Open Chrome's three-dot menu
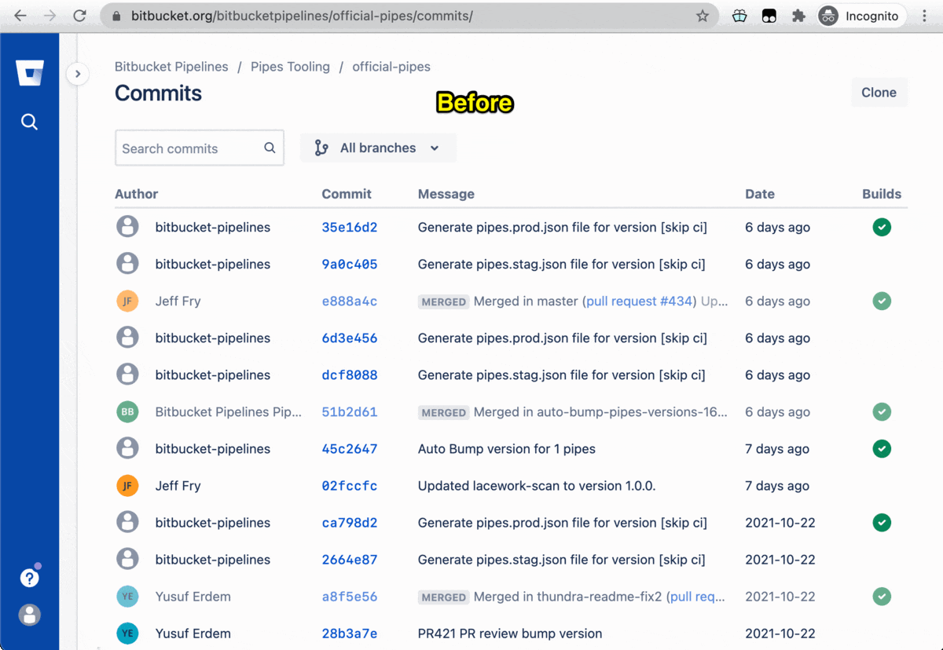 [x=925, y=16]
